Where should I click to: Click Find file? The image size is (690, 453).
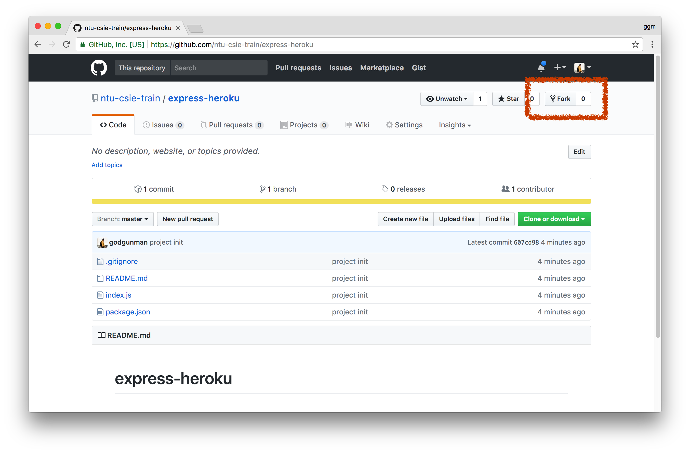click(x=497, y=219)
